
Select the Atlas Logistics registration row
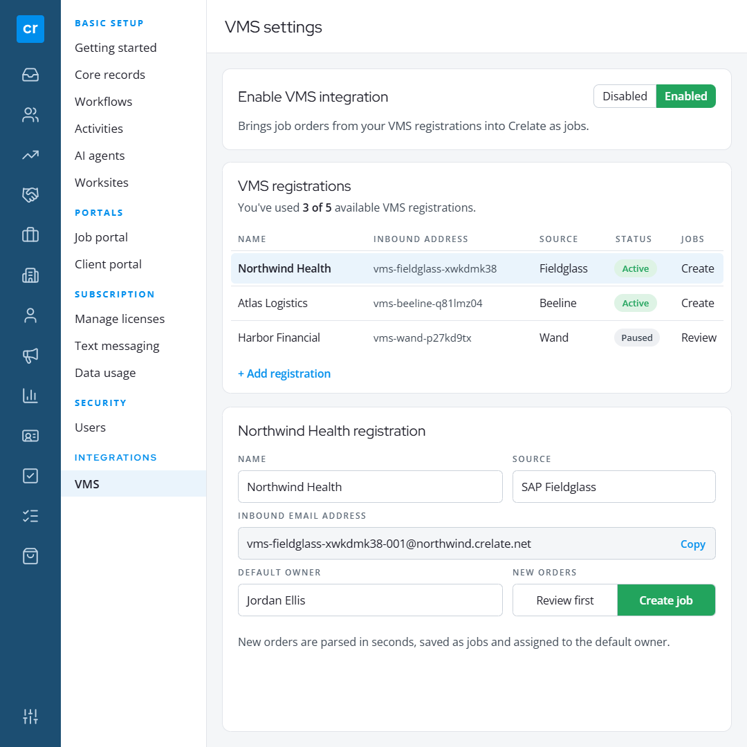477,304
